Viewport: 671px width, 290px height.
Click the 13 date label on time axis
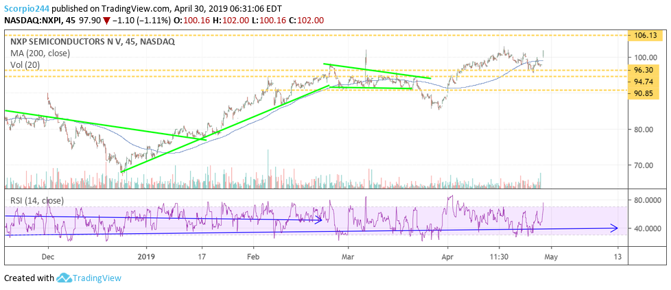click(x=617, y=256)
